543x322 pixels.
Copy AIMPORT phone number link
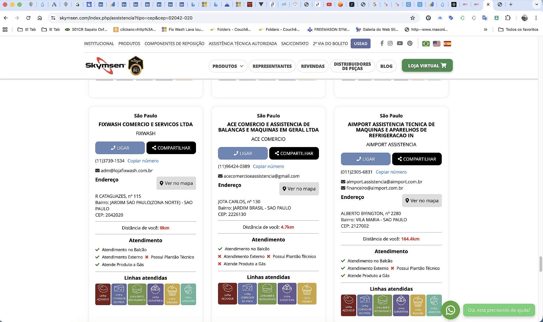point(391,172)
